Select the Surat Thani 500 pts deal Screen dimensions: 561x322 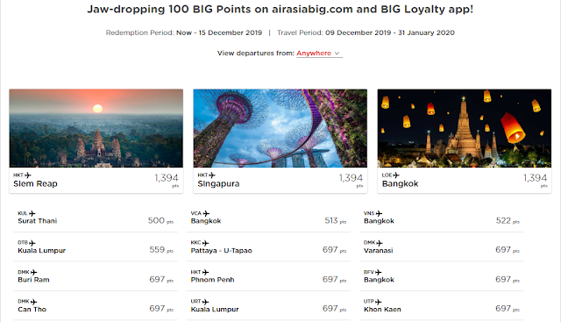click(96, 218)
